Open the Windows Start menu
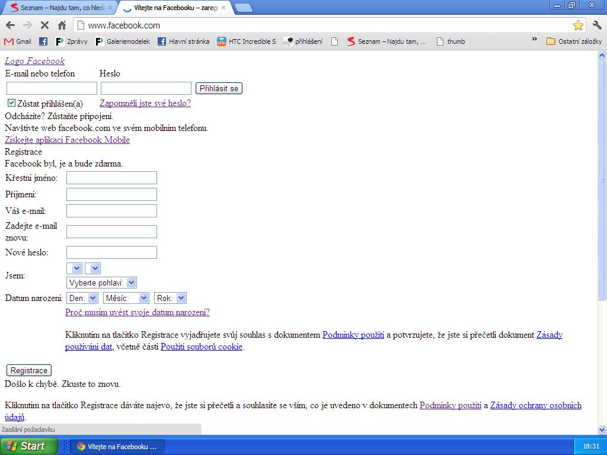Viewport: 607px width, 455px height. (28, 446)
